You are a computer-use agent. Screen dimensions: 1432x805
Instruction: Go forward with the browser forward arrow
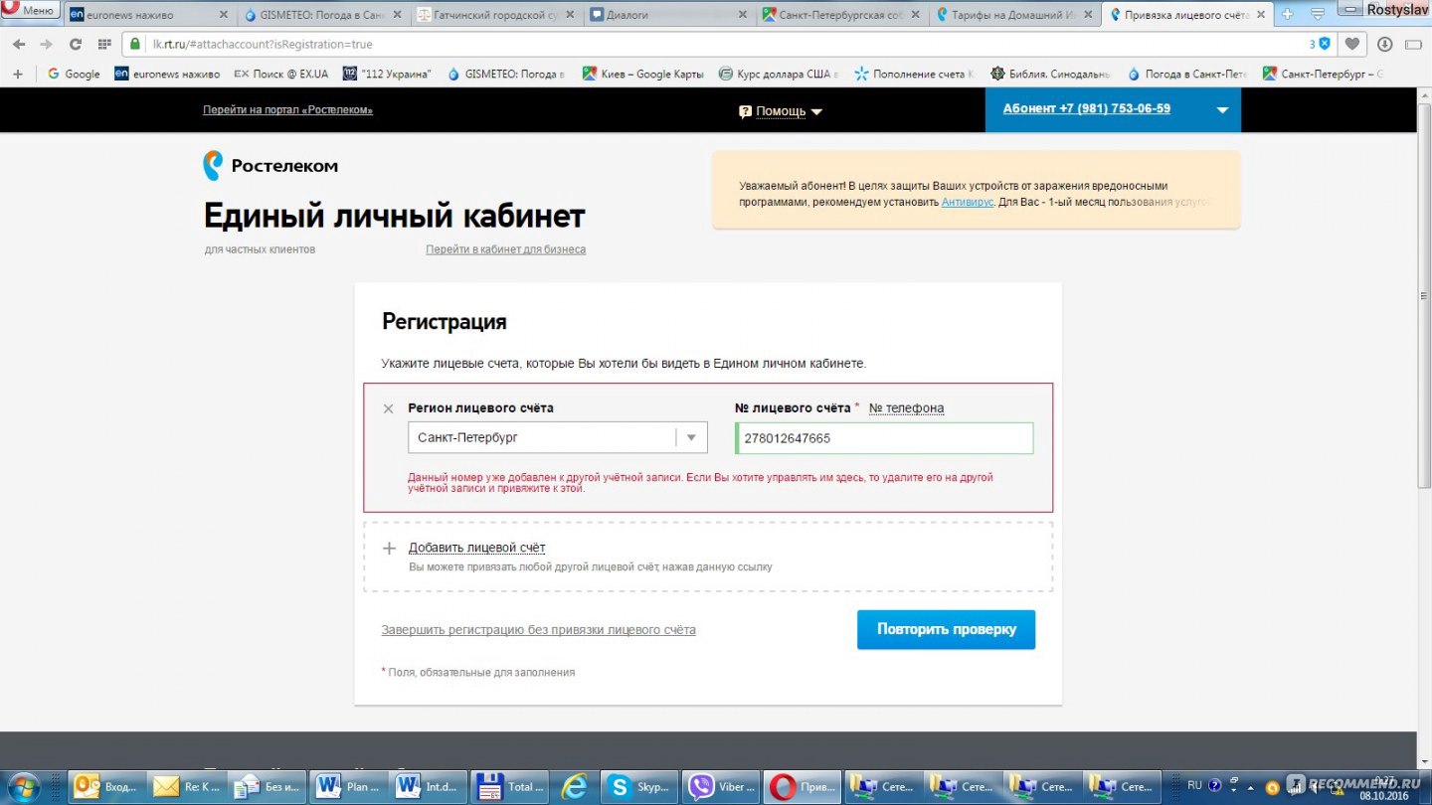click(46, 44)
